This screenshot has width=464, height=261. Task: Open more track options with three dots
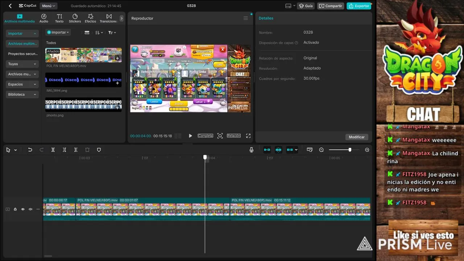[38, 209]
